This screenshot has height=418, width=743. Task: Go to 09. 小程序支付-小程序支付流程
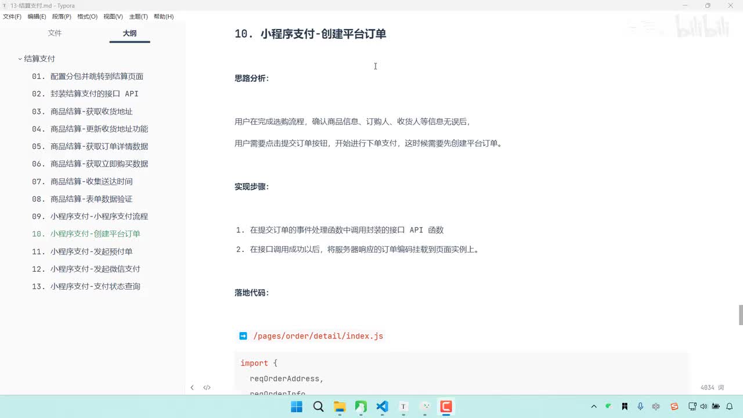(90, 216)
